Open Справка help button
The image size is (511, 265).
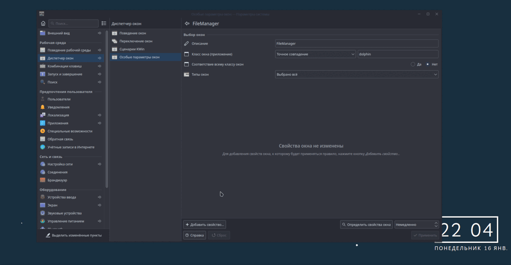tap(195, 235)
